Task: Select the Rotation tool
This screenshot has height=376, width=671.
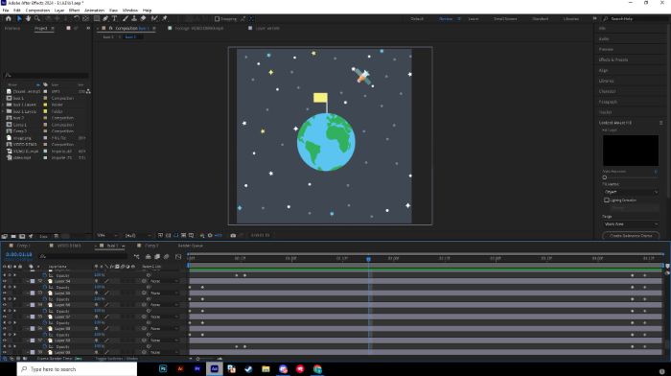Action: tap(76, 18)
